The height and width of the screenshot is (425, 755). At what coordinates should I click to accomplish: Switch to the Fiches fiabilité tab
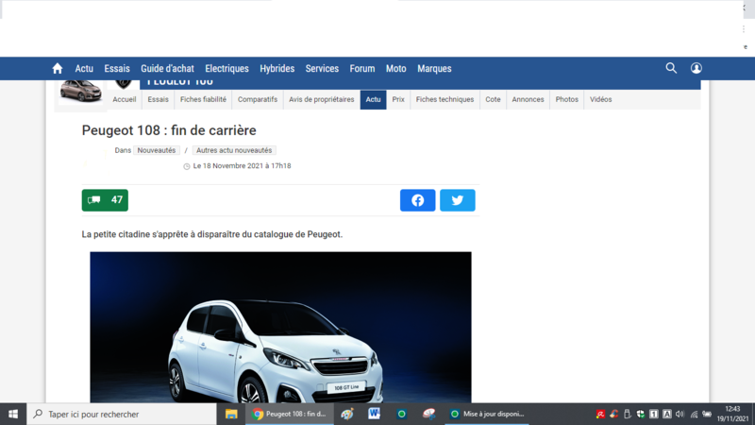(x=203, y=99)
